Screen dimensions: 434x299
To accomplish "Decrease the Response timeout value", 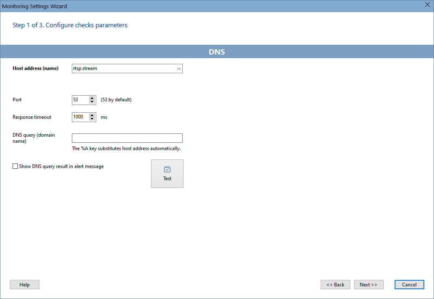I will [92, 119].
